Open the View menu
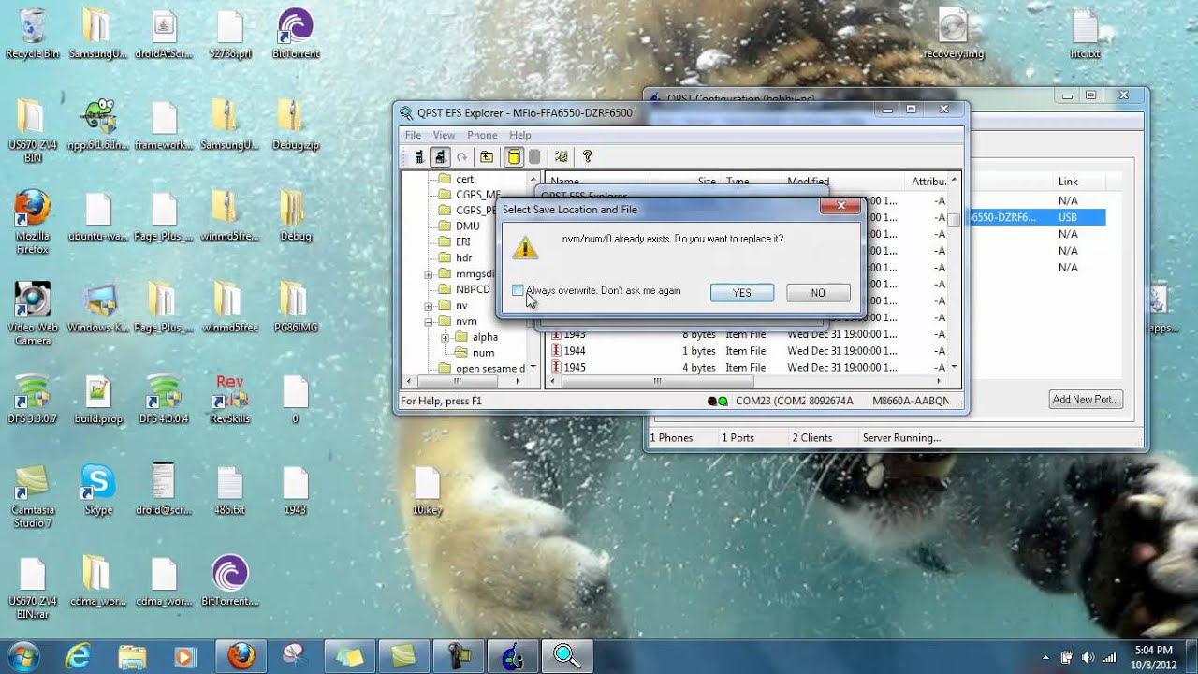 point(444,135)
